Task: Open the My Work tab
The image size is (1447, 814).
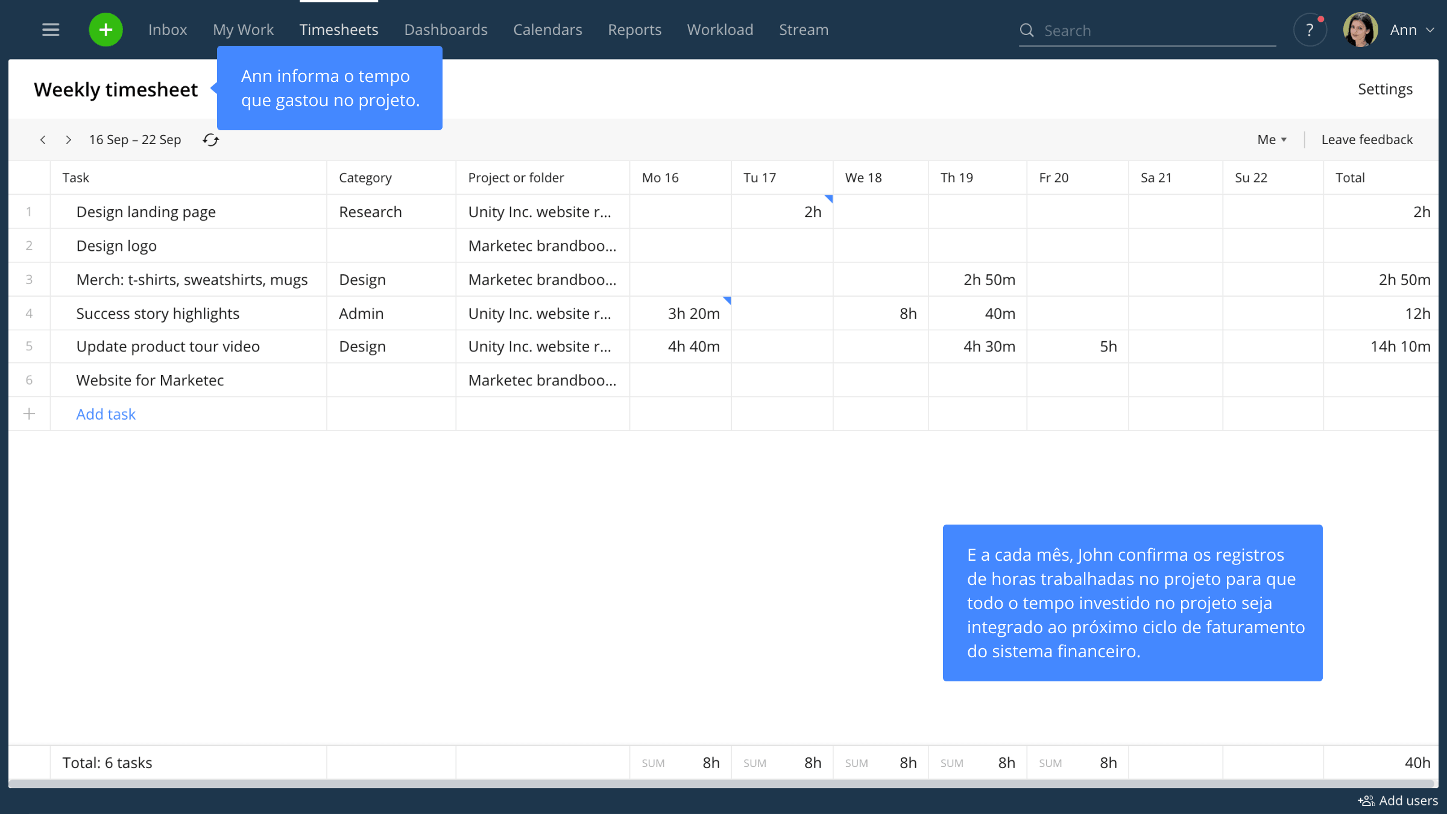Action: coord(243,30)
